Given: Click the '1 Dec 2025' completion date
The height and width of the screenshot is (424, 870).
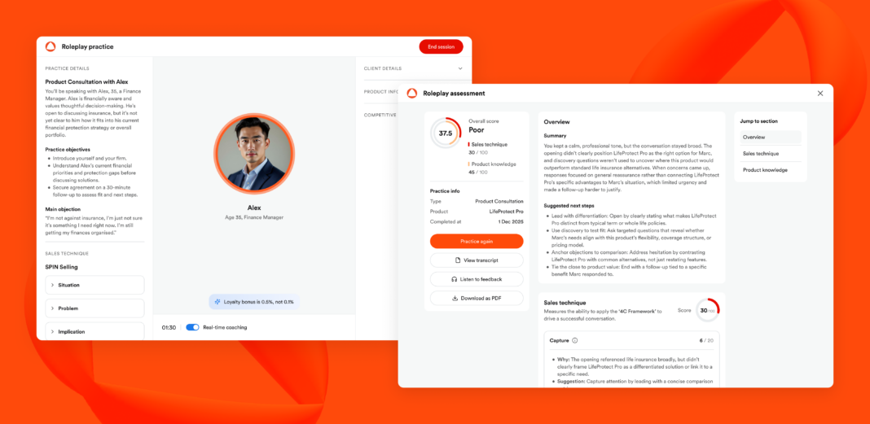Looking at the screenshot, I should [511, 221].
